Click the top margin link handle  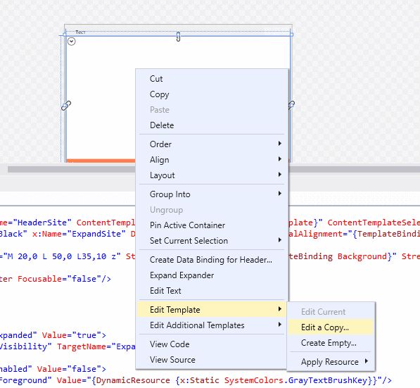pyautogui.click(x=179, y=37)
